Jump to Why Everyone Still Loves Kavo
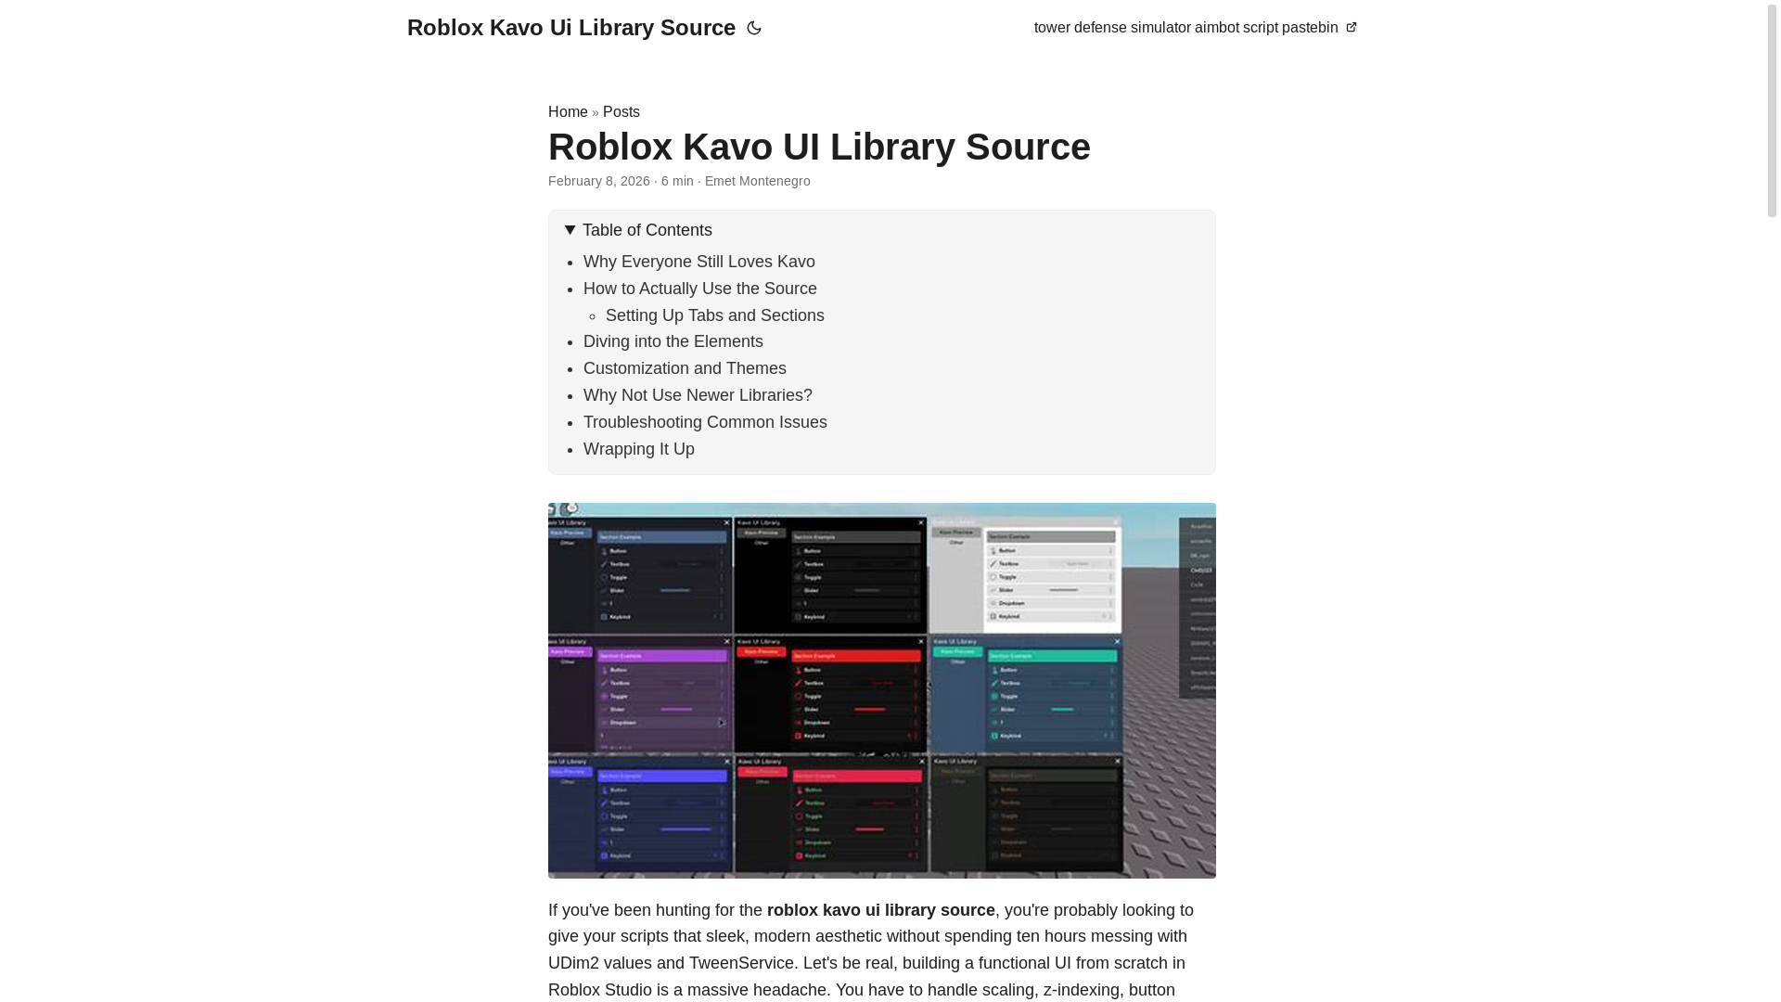Viewport: 1781px width, 1002px height. 698,262
